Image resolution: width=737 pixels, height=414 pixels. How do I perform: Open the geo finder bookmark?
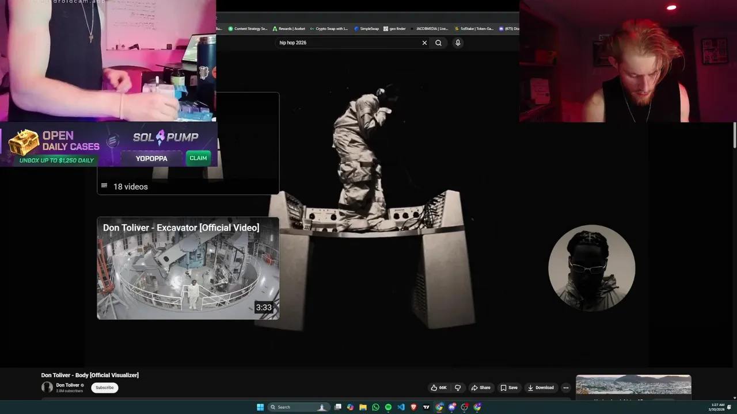click(x=394, y=28)
